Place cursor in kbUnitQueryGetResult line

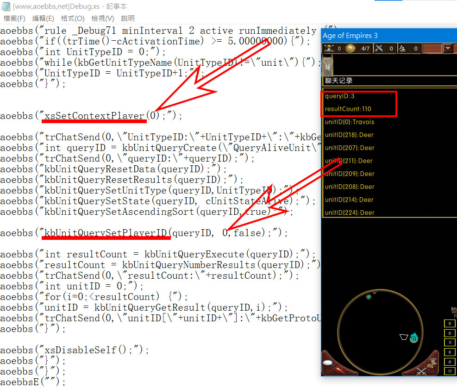(x=144, y=307)
